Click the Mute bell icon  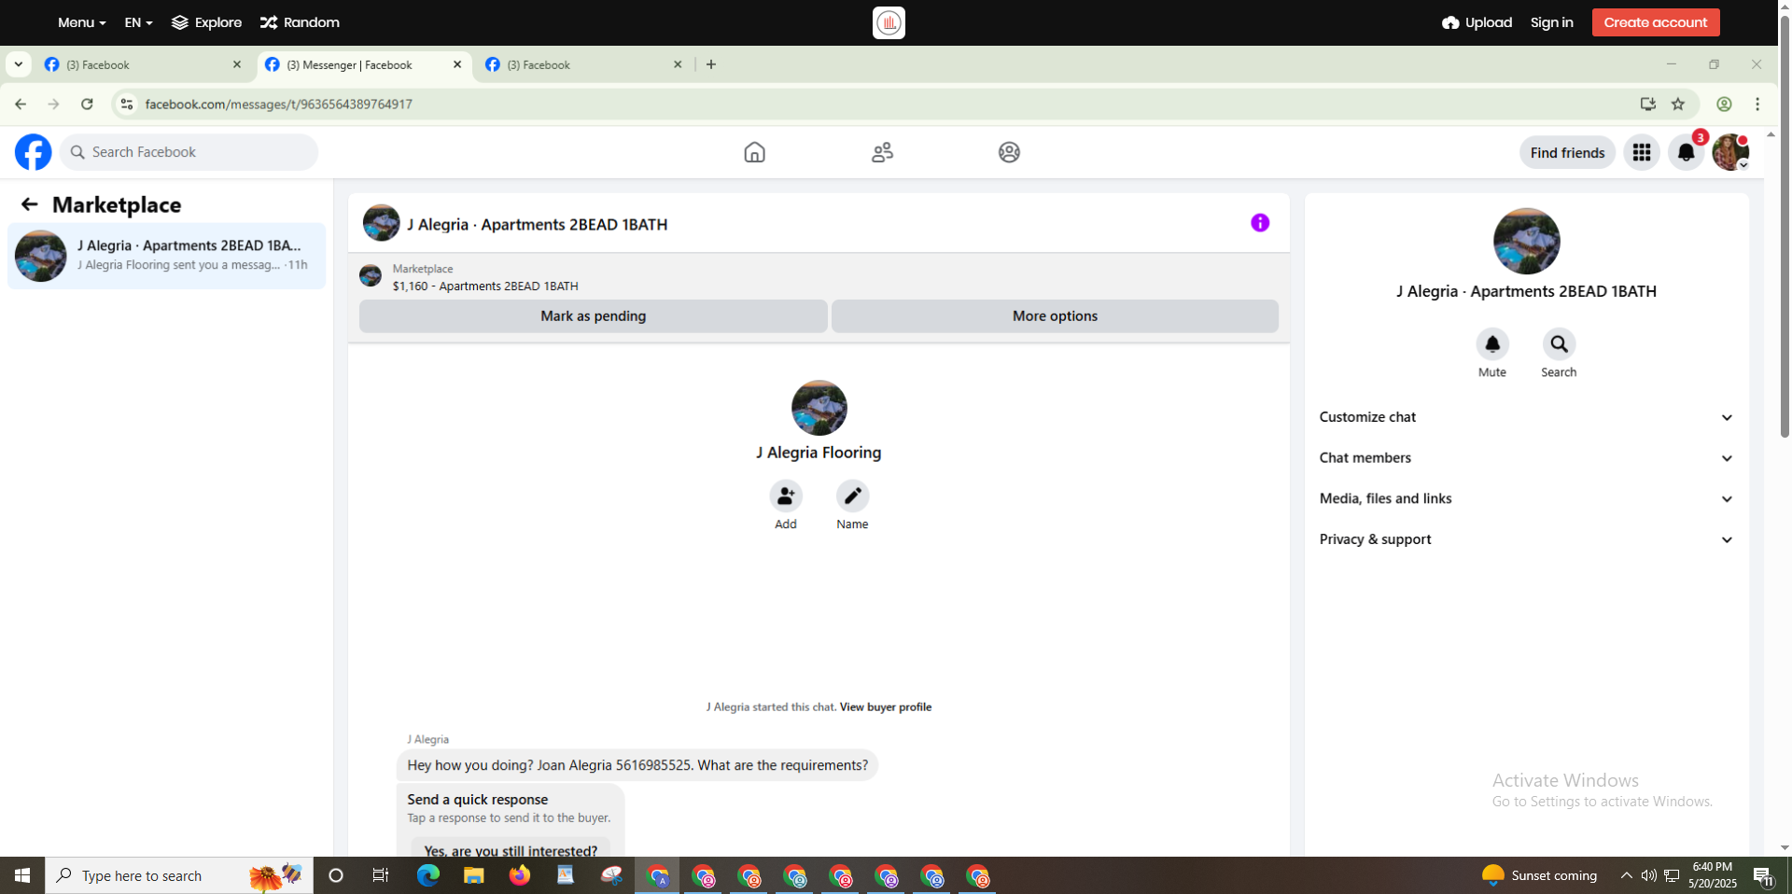1492,344
